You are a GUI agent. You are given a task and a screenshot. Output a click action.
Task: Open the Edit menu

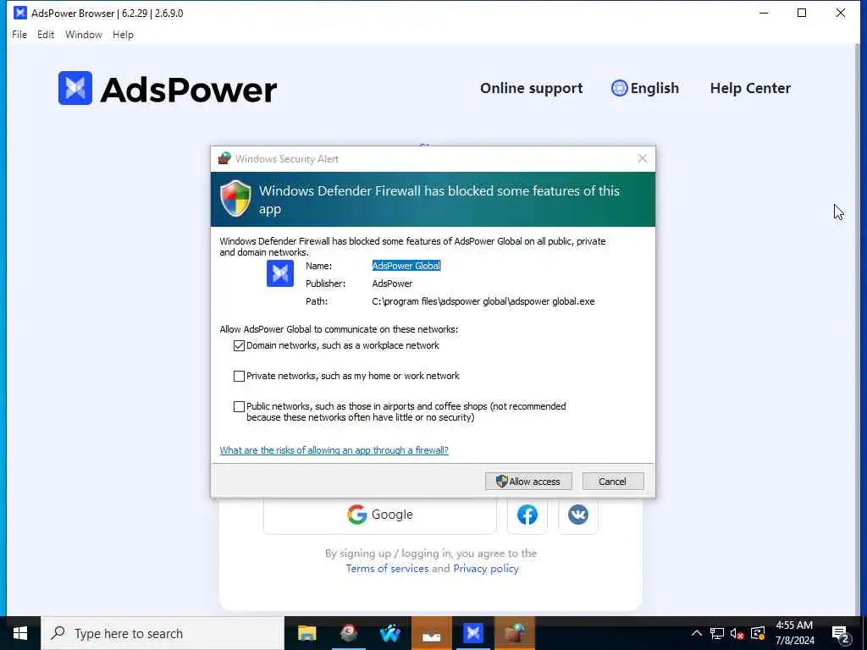click(x=46, y=34)
